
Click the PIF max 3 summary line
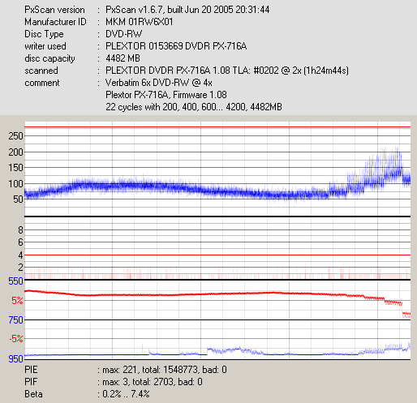click(x=114, y=382)
